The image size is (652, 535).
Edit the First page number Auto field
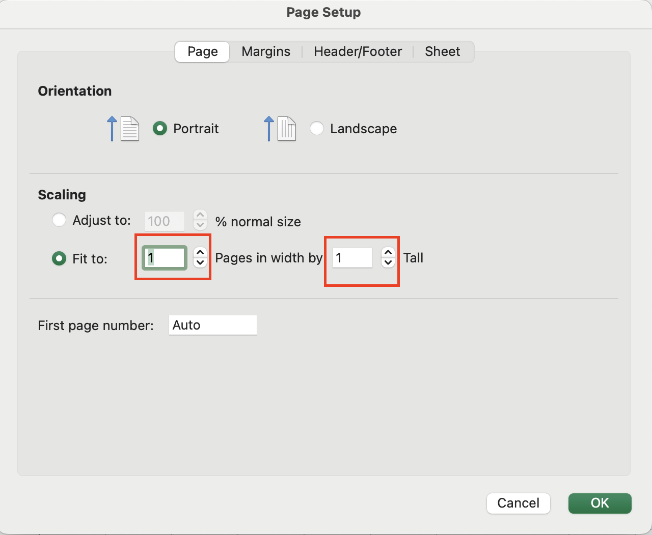pos(212,325)
